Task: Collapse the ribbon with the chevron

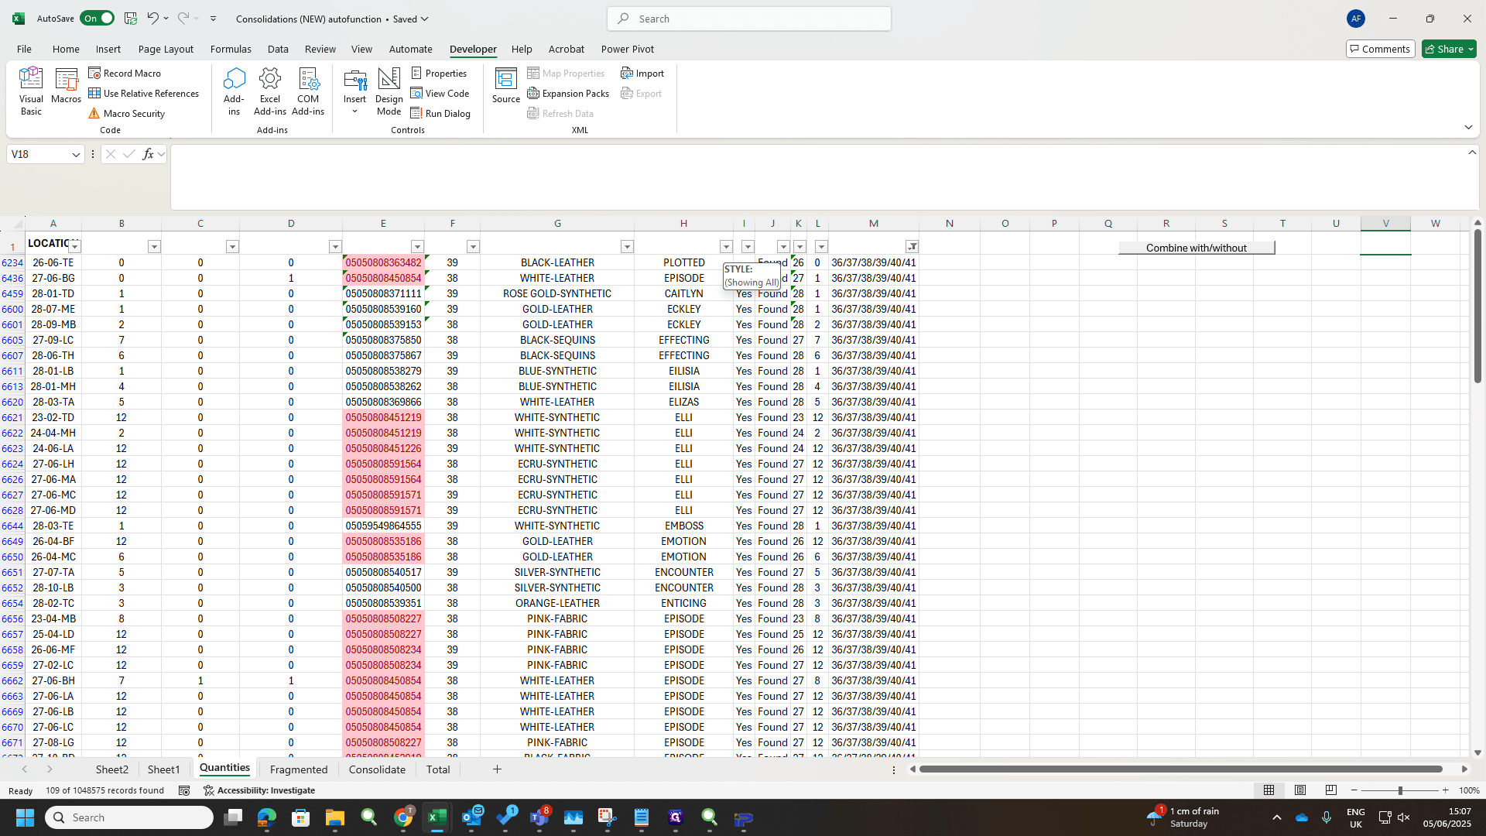Action: point(1468,127)
